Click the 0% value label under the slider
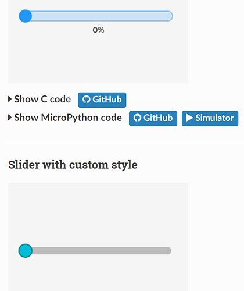This screenshot has width=244, height=291. (98, 30)
